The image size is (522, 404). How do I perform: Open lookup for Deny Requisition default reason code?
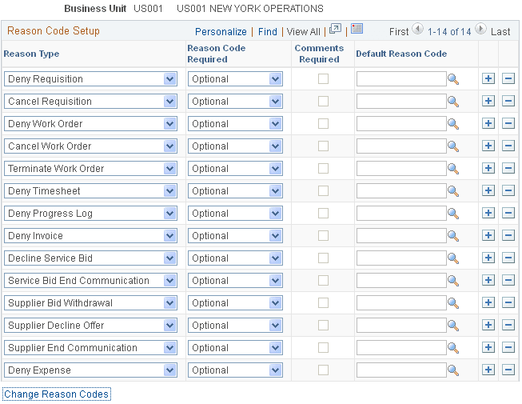(453, 79)
